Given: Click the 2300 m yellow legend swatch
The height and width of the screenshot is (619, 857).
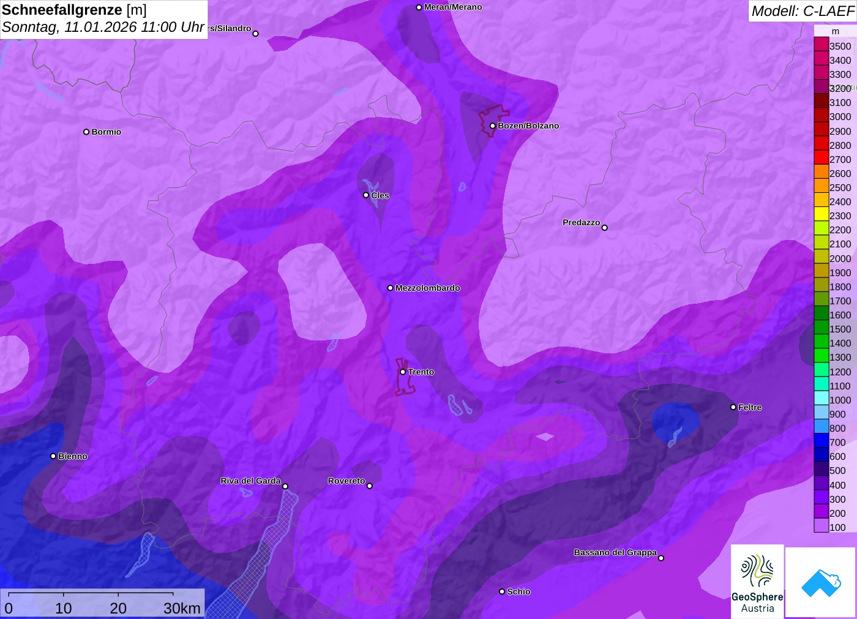Looking at the screenshot, I should point(821,214).
